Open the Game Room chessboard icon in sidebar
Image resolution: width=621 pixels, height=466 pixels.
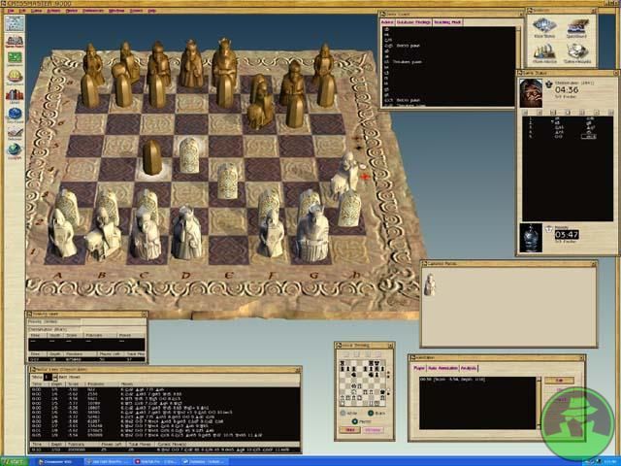click(x=15, y=41)
